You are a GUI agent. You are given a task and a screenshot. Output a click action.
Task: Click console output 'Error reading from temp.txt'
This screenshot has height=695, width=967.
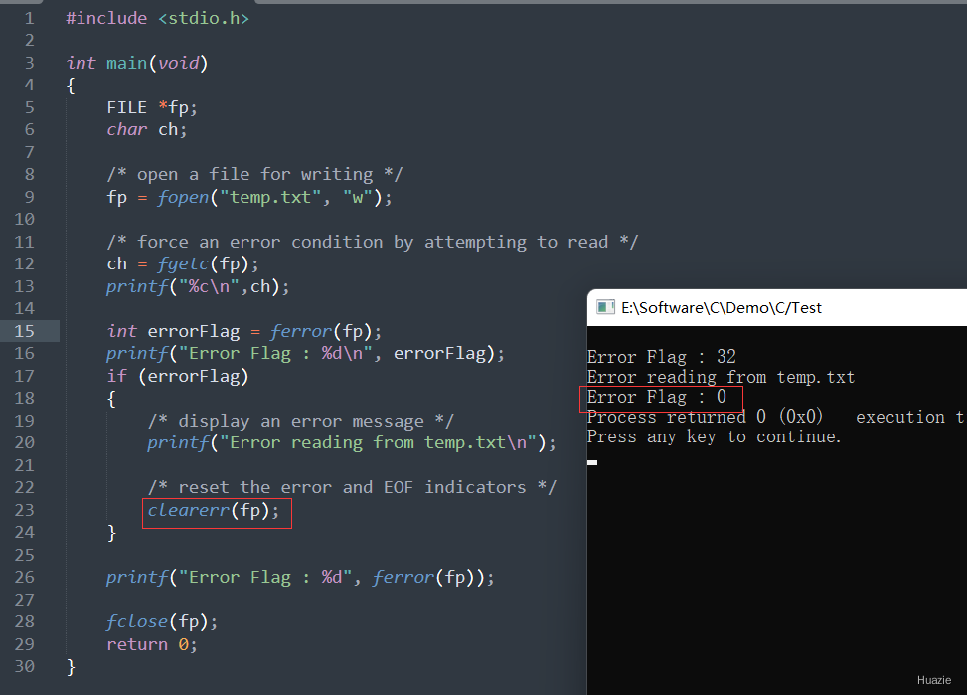(x=721, y=377)
